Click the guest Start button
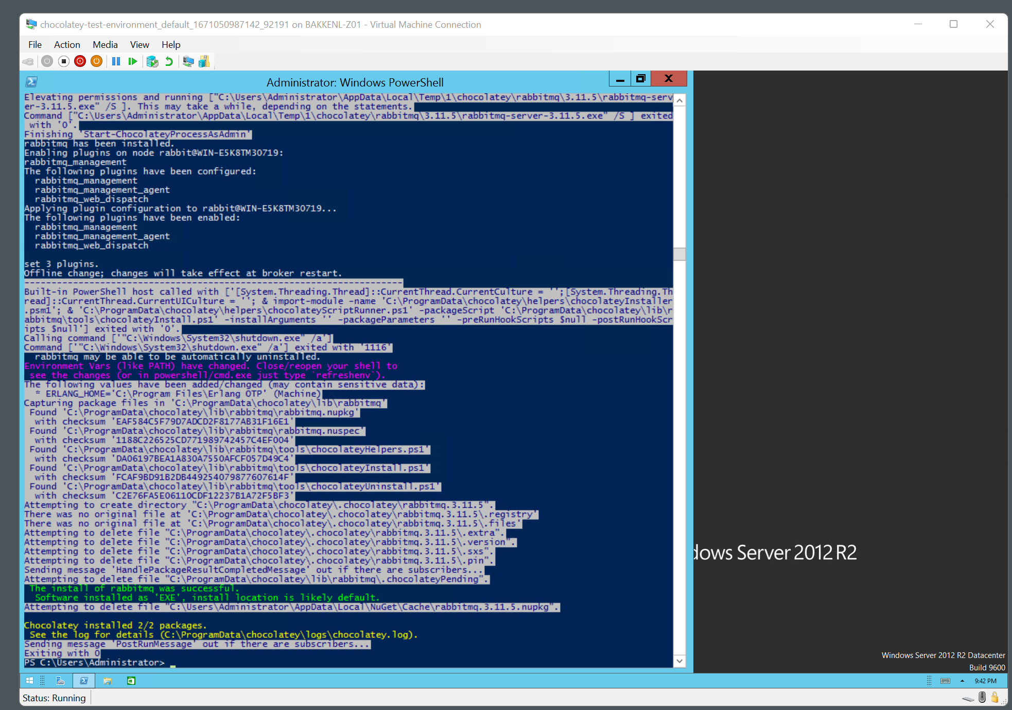 pyautogui.click(x=30, y=681)
